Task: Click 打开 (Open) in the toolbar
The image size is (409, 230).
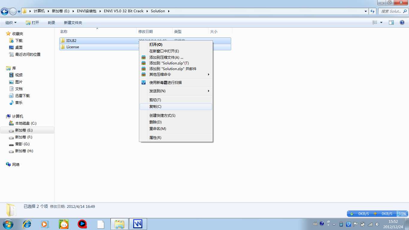Action: [x=32, y=22]
